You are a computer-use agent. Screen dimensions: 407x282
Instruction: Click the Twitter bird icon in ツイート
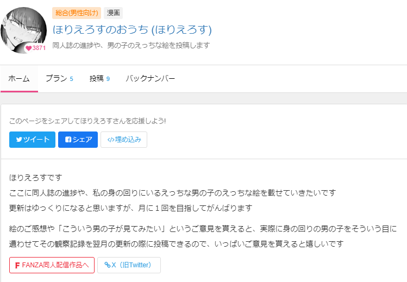point(19,140)
